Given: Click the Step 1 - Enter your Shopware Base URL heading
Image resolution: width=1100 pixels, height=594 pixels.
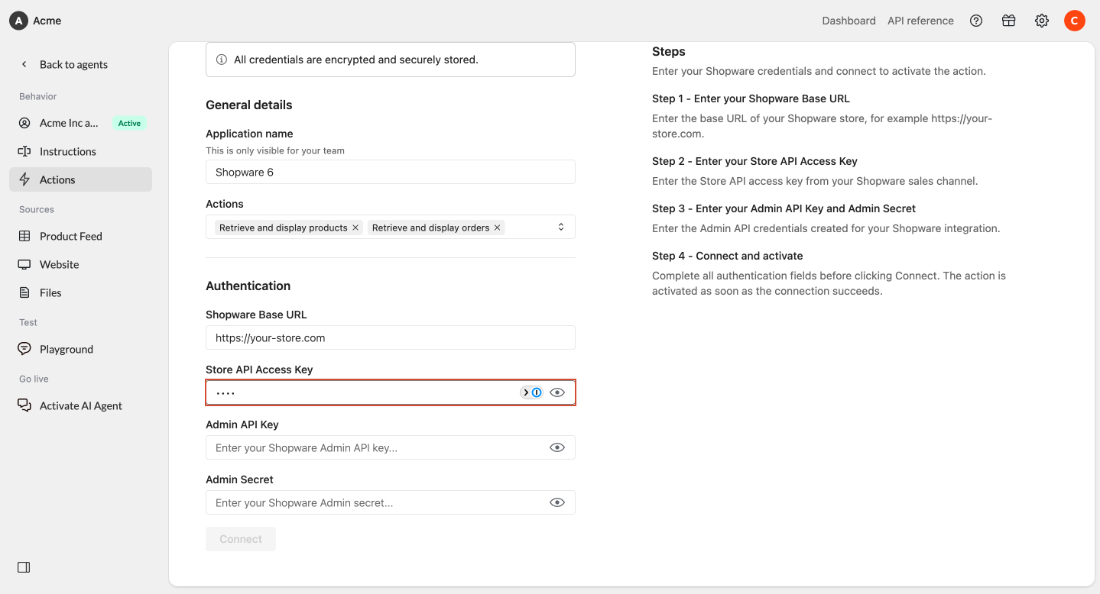Looking at the screenshot, I should (x=751, y=98).
